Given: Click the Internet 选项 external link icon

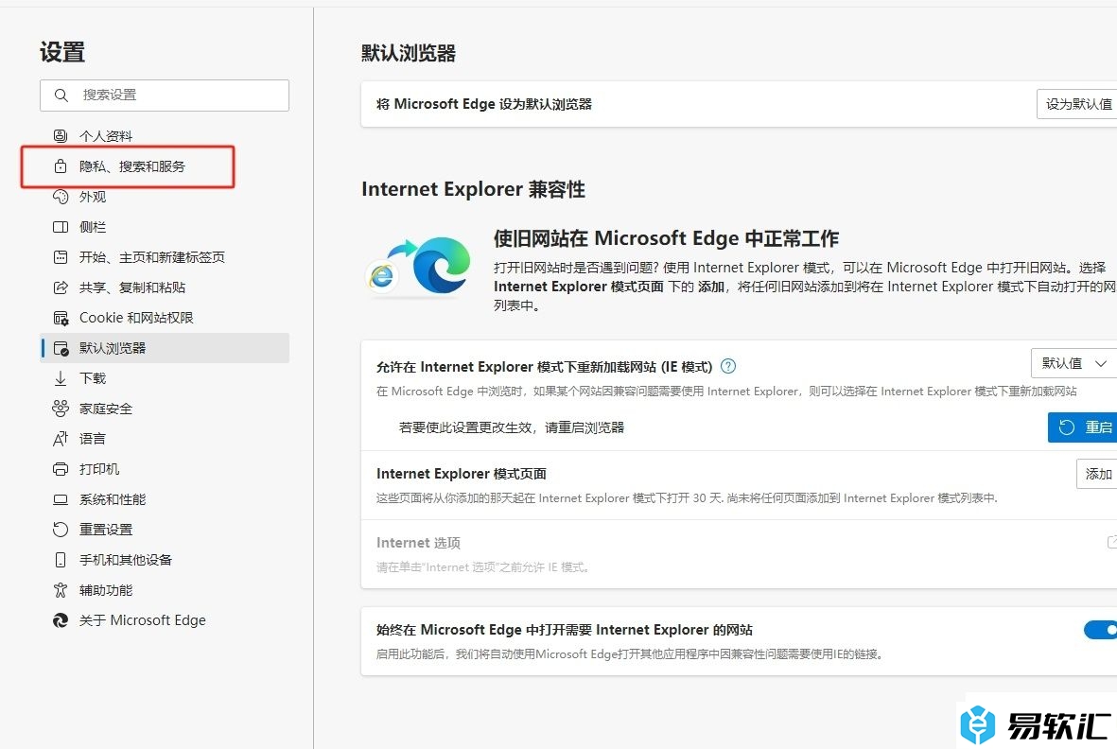Looking at the screenshot, I should 1112,543.
